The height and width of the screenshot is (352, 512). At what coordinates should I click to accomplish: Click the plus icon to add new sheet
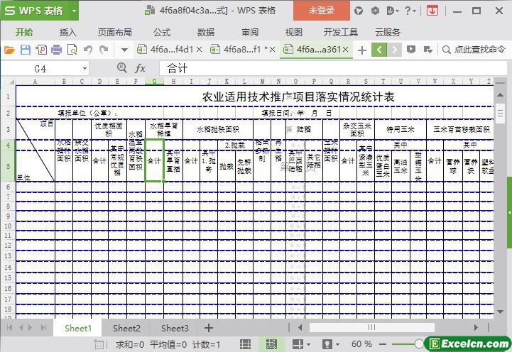pos(209,328)
